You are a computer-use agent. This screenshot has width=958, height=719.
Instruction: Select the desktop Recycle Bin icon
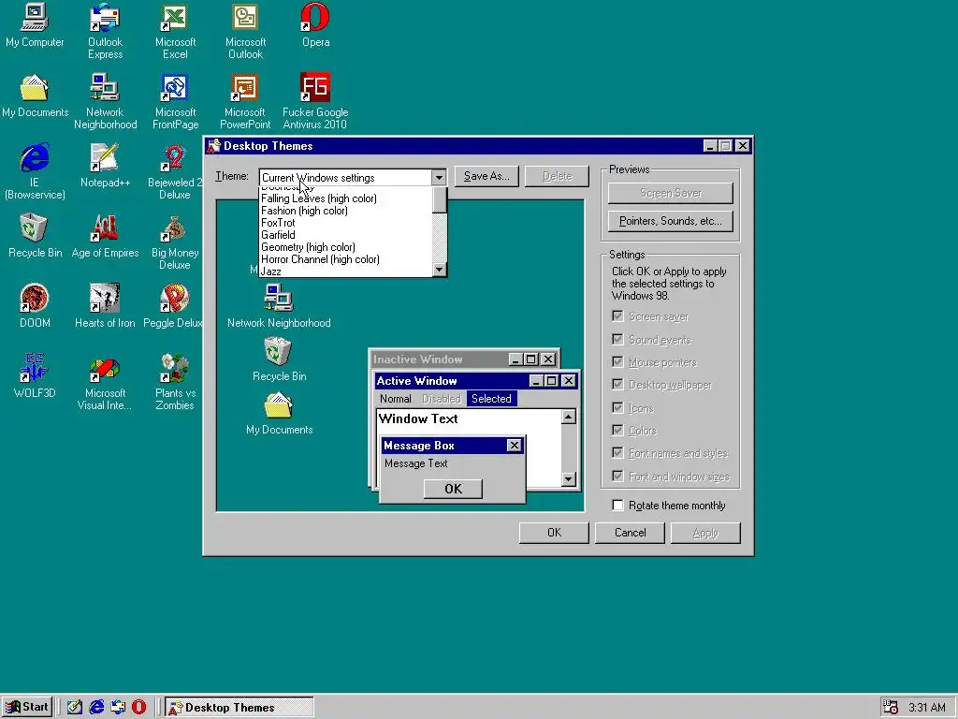tap(35, 235)
